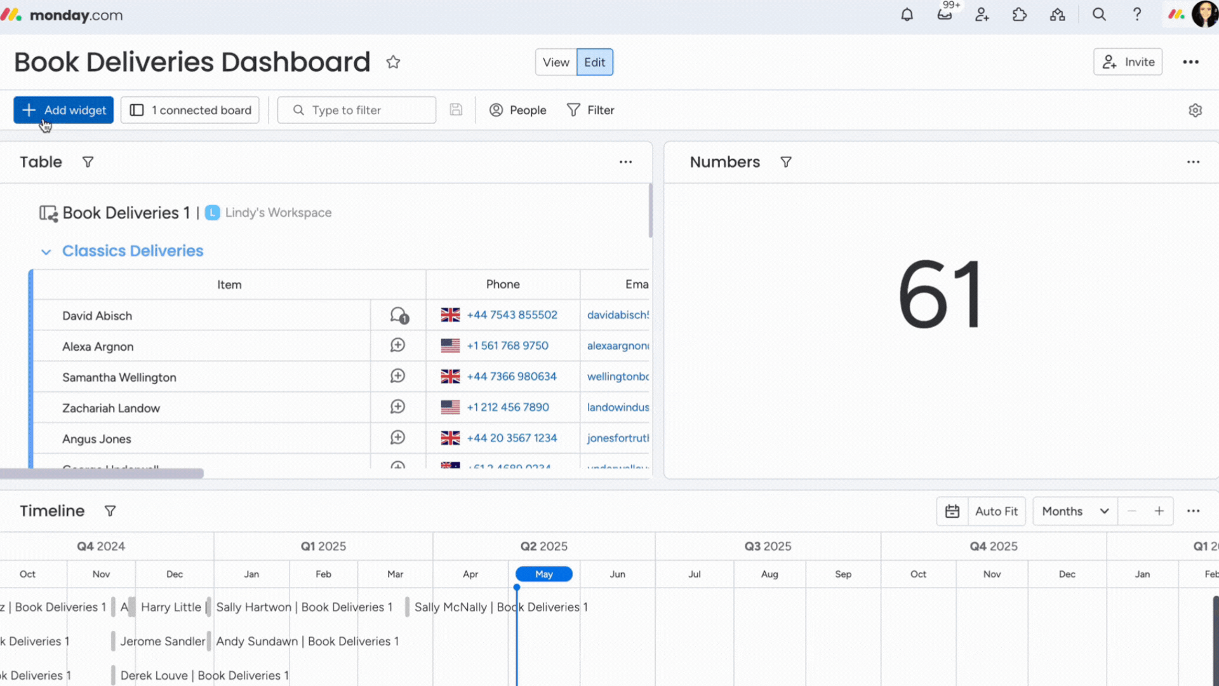This screenshot has width=1219, height=686.
Task: Click the monday.com logo
Action: (62, 15)
